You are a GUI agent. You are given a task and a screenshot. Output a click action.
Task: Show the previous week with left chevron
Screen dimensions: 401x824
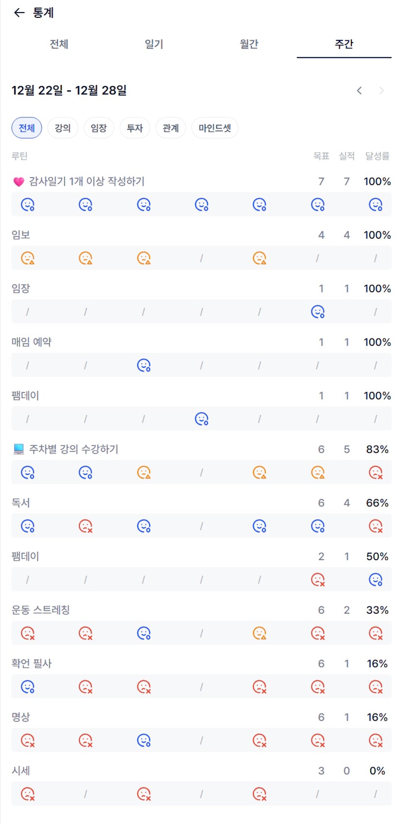coord(359,90)
